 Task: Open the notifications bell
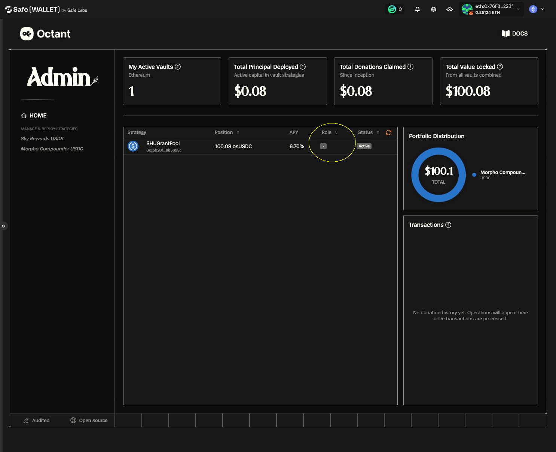(418, 9)
